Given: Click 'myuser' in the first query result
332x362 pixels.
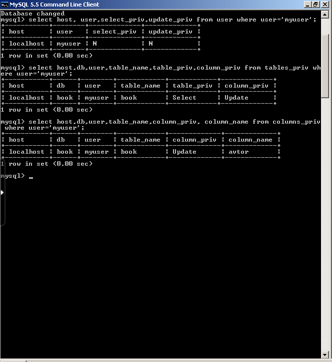Looking at the screenshot, I should (68, 44).
